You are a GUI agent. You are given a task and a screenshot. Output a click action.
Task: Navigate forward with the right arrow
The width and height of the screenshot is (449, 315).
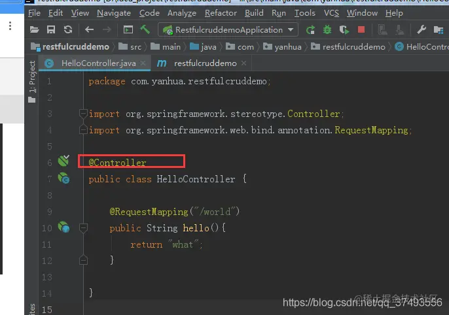[x=107, y=29]
